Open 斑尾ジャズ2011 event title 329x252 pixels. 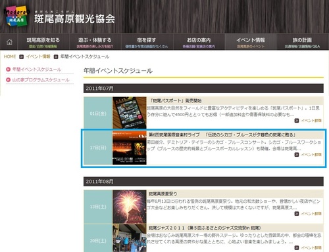click(x=205, y=228)
